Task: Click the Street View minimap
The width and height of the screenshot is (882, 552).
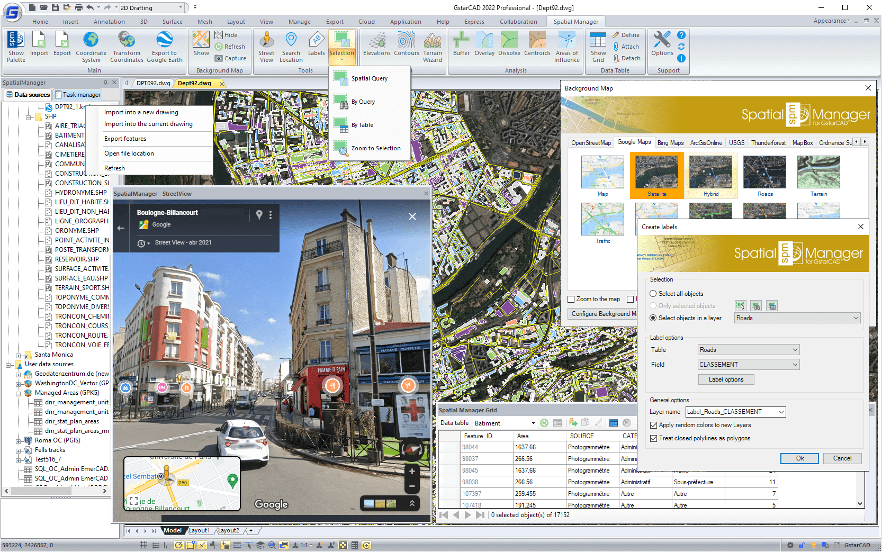Action: (x=182, y=483)
